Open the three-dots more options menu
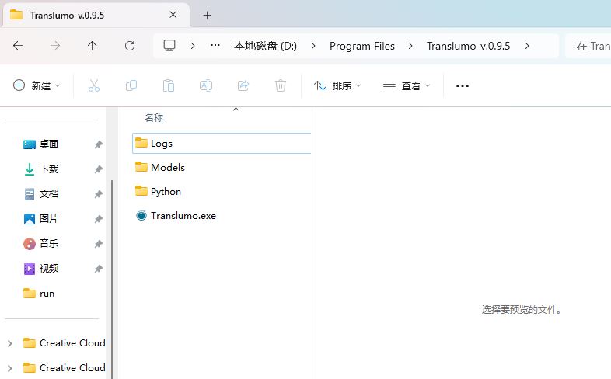 (x=463, y=85)
